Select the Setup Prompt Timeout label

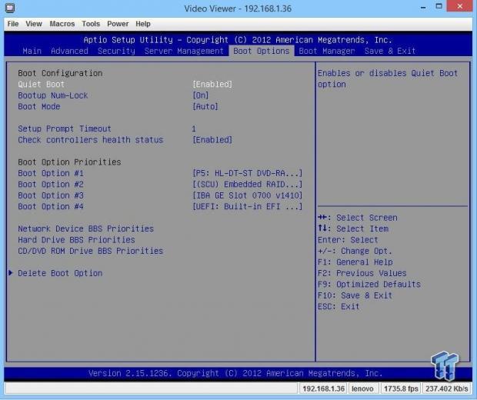[x=65, y=128]
